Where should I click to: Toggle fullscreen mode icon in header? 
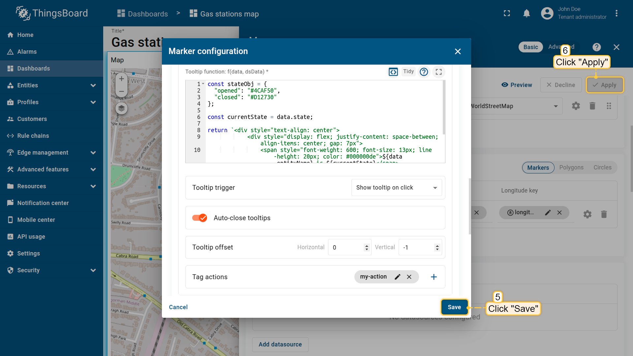[507, 14]
